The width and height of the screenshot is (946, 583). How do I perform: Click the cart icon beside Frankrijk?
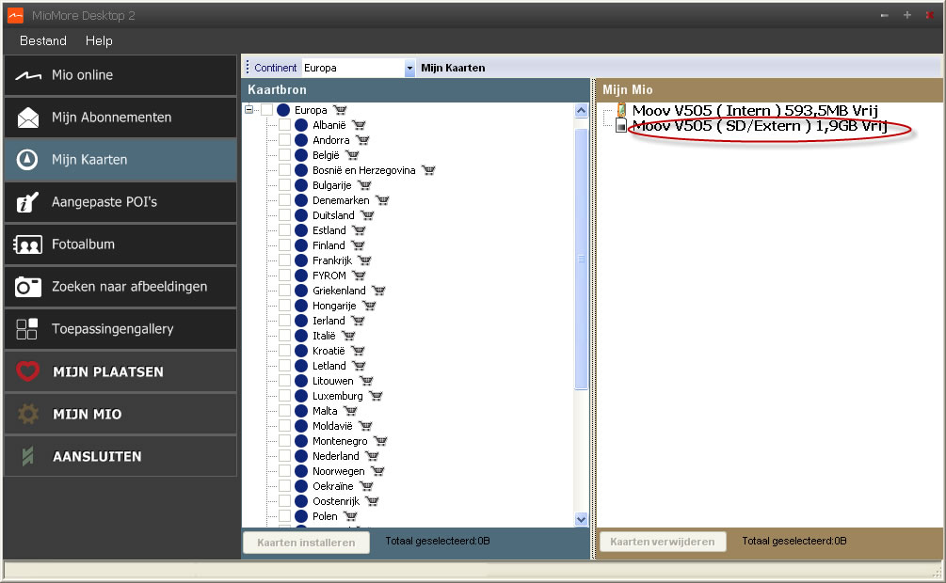[x=364, y=261]
